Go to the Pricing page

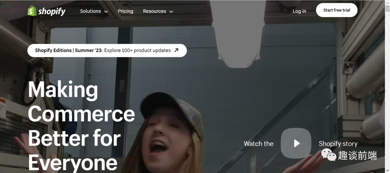pyautogui.click(x=125, y=11)
